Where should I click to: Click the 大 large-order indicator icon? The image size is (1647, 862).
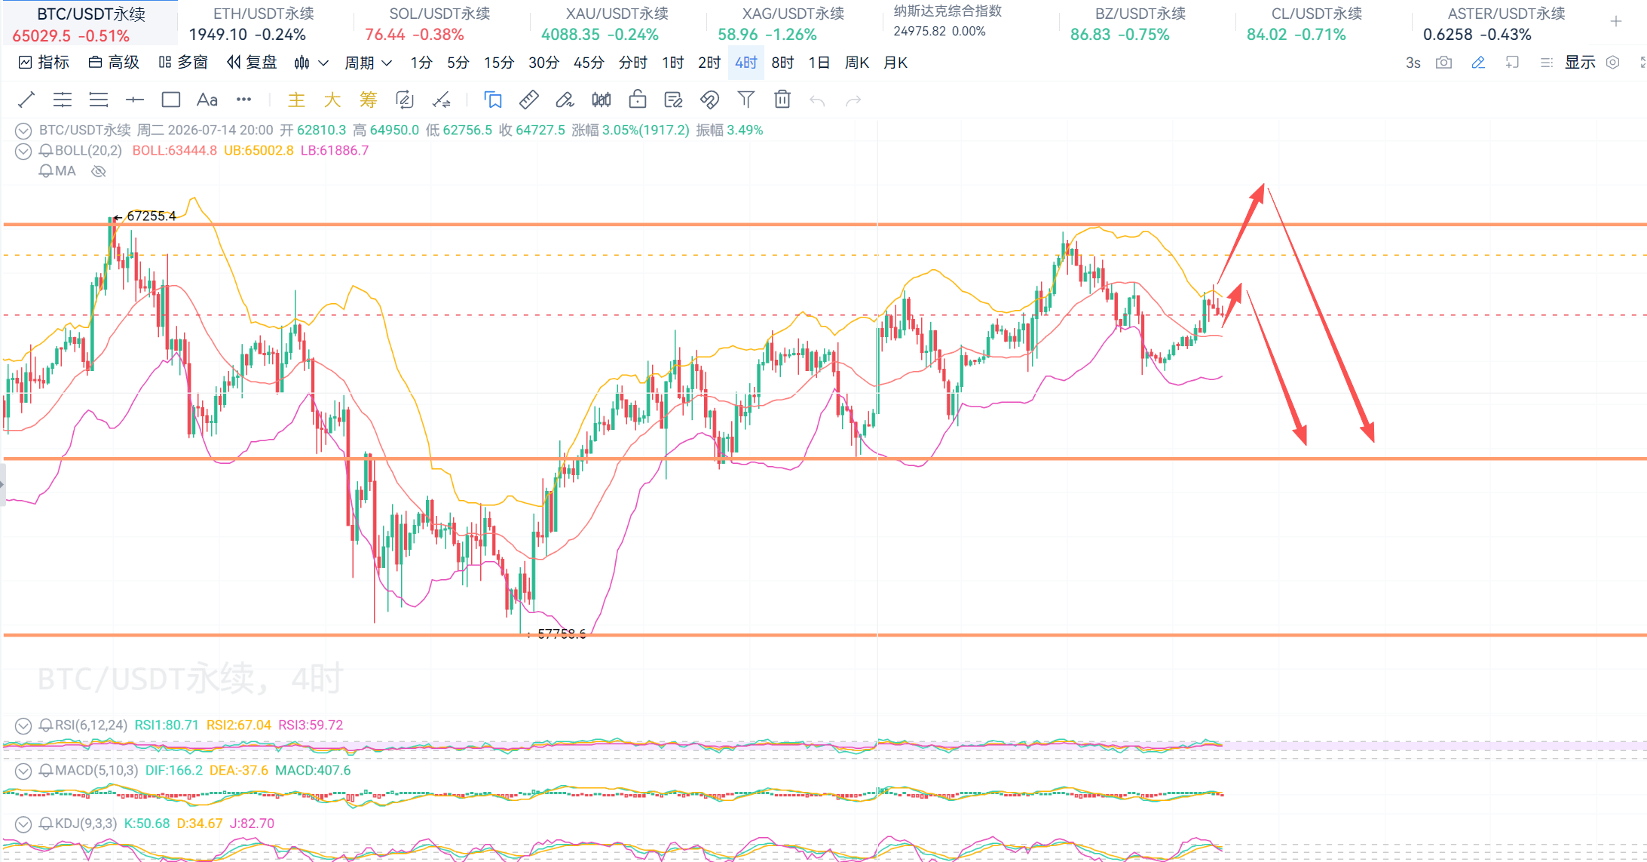click(332, 100)
